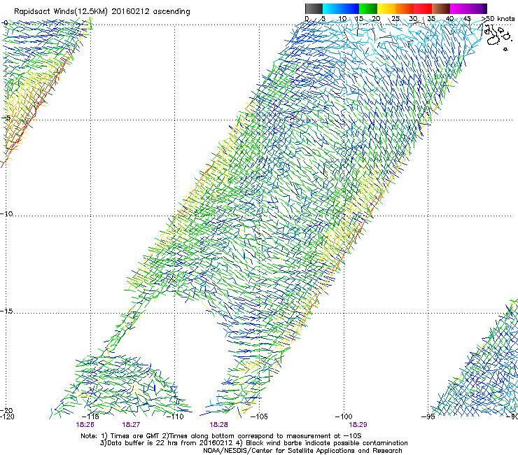Image resolution: width=518 pixels, height=455 pixels.
Task: Click the -10 latitude axis label
Action: tap(6, 213)
